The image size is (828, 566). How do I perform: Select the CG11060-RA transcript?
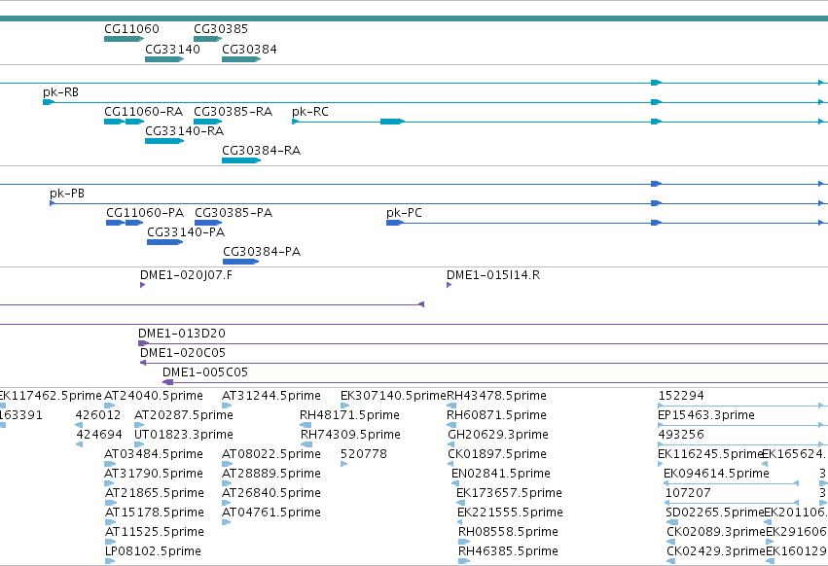pos(125,122)
